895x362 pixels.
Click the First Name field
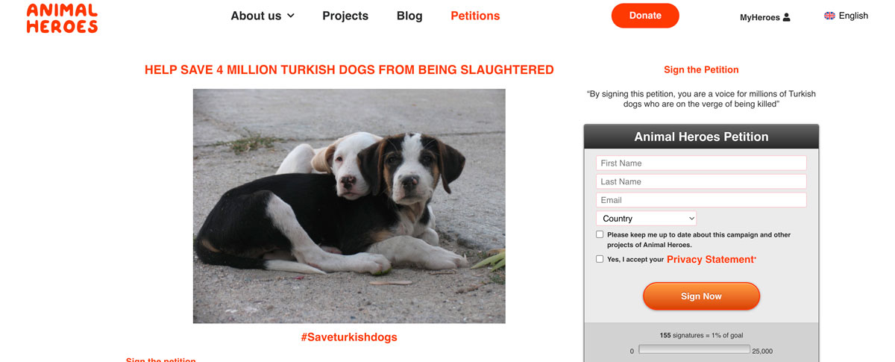(x=701, y=163)
